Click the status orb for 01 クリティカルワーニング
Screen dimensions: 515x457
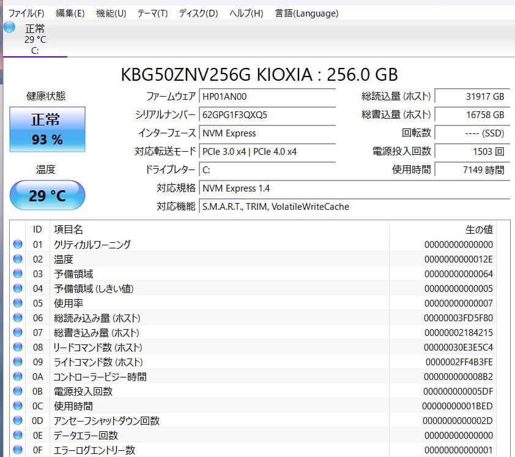(x=18, y=244)
